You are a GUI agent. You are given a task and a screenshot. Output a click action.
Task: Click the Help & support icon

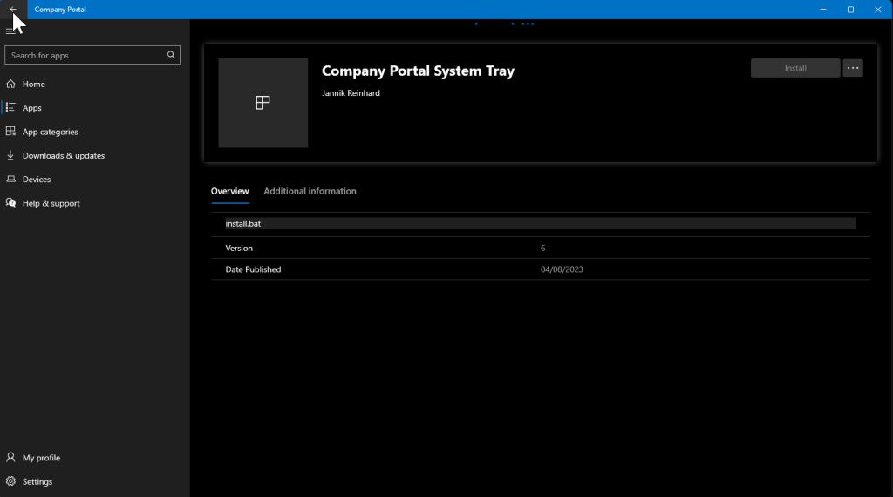point(10,203)
